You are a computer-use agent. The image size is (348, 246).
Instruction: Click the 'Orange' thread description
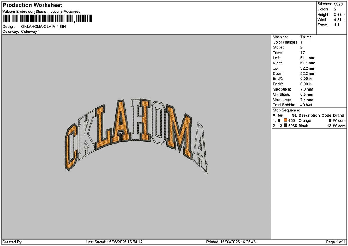point(305,121)
